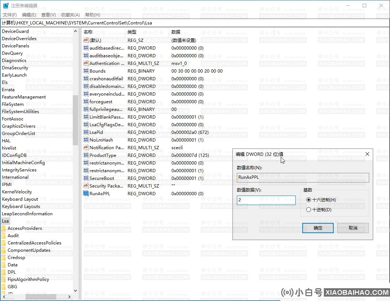Select the Lsa key in the tree
This screenshot has height=301, width=390.
5,221
